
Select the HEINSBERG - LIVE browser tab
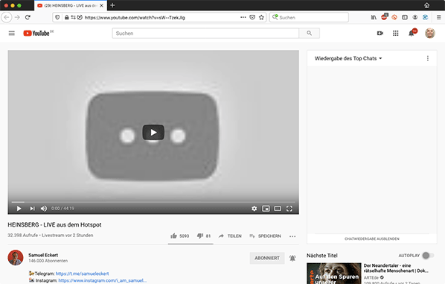[x=71, y=5]
